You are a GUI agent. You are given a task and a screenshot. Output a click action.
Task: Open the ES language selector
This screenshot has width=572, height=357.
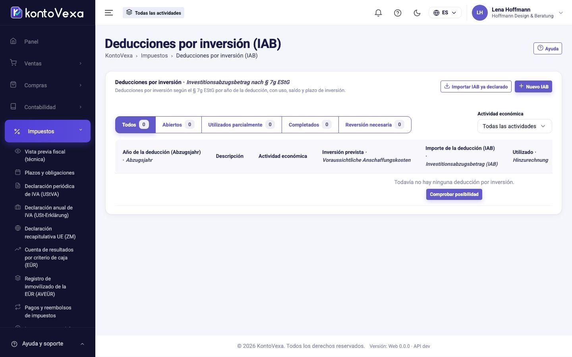445,13
